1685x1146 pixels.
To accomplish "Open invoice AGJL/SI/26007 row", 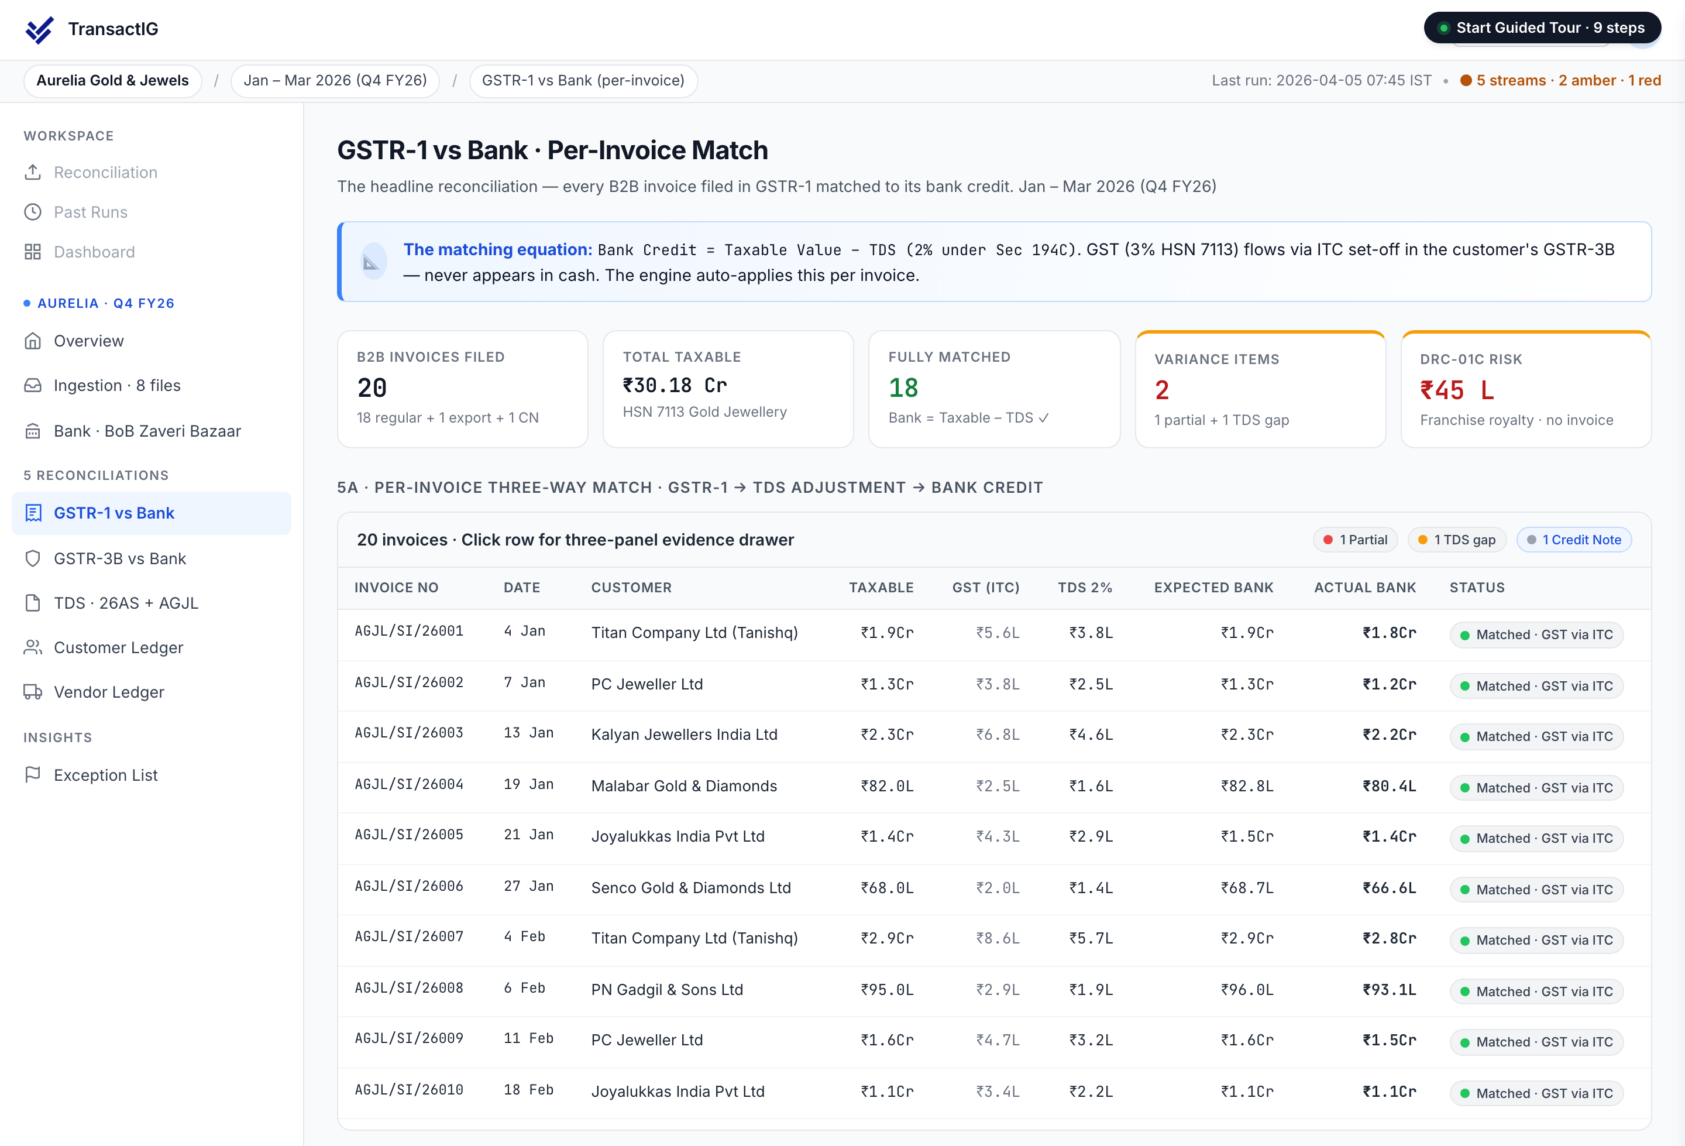I will (994, 939).
